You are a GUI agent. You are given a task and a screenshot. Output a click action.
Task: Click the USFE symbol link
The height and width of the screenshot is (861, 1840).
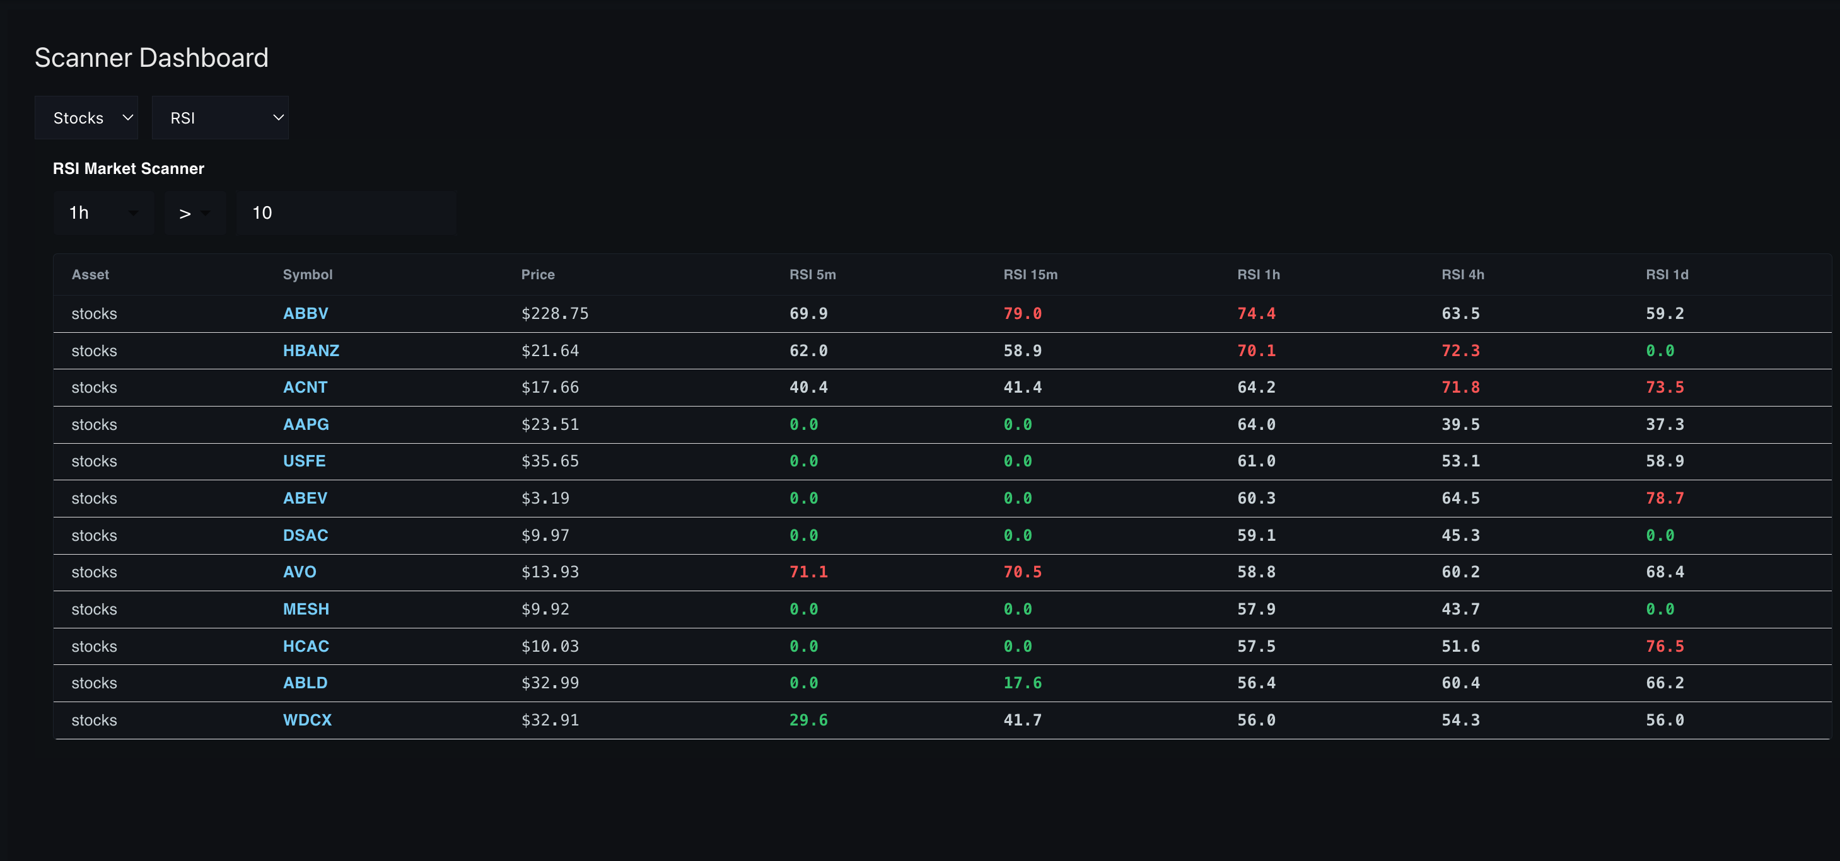305,461
